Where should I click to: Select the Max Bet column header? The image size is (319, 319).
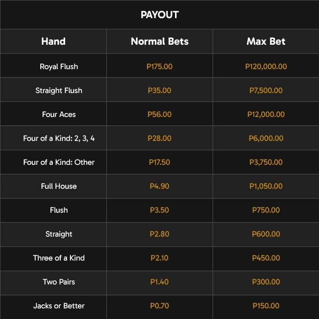(x=266, y=41)
